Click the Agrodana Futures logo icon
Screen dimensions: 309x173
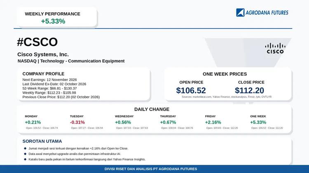click(x=240, y=13)
